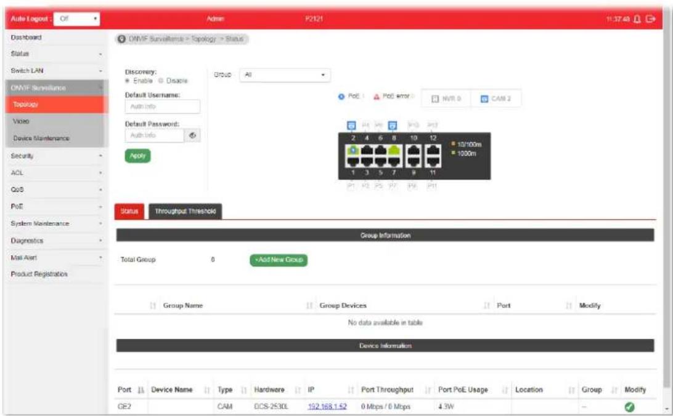Click green Modify check icon for GE2
The height and width of the screenshot is (416, 673).
click(629, 407)
